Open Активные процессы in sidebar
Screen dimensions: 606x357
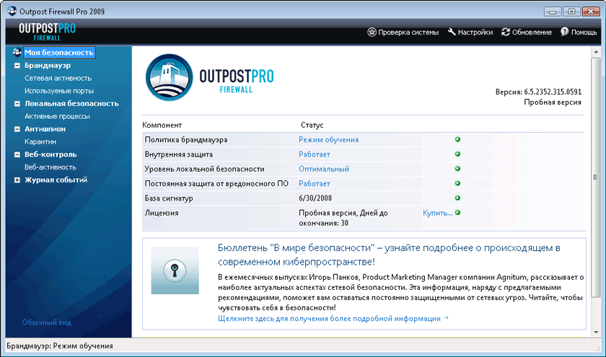click(x=57, y=116)
